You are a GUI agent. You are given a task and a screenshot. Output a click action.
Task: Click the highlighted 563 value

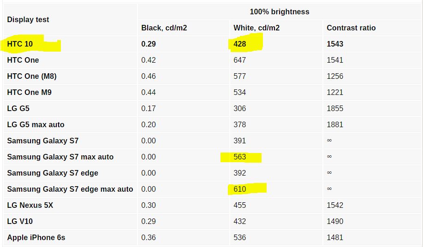pos(240,157)
